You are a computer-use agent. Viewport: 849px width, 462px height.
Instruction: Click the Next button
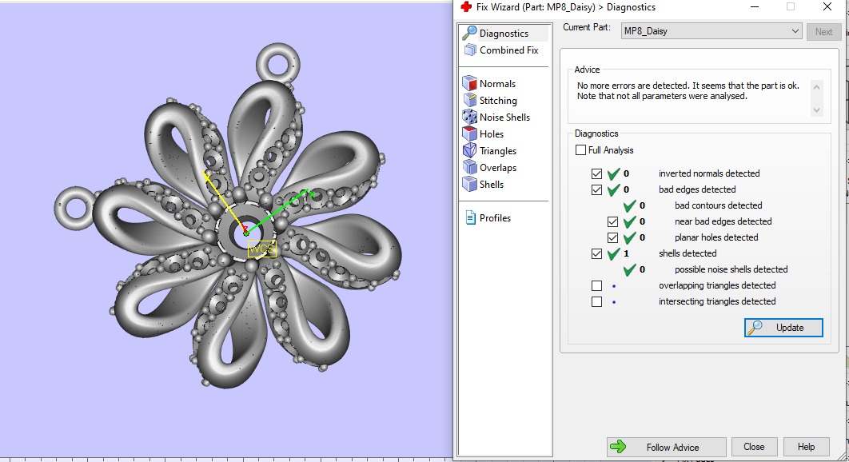[823, 31]
